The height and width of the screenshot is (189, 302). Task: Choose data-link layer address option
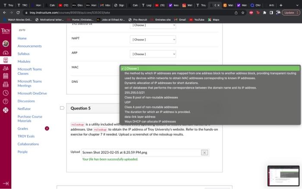click(x=210, y=117)
